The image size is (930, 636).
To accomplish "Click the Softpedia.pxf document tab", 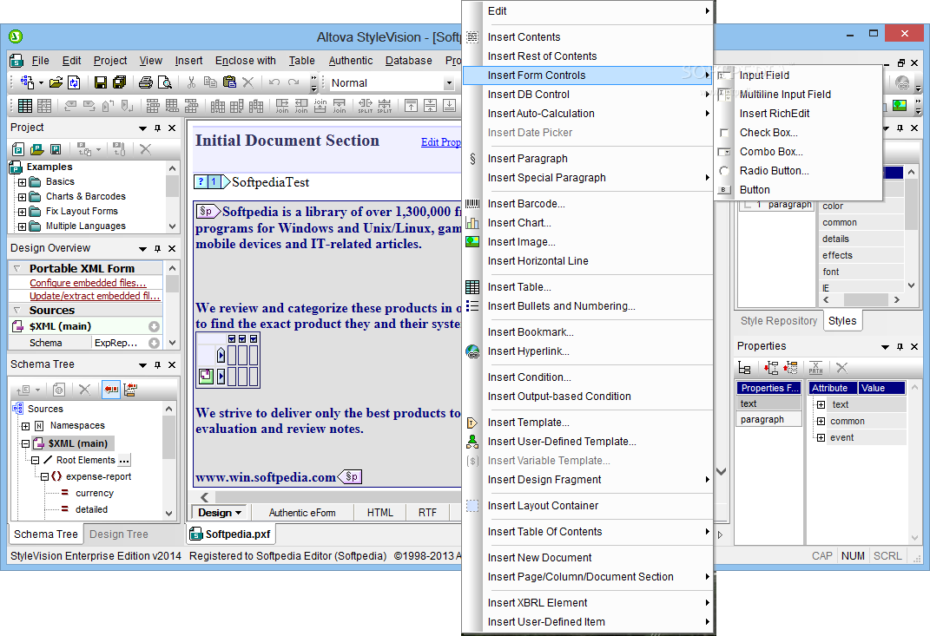I will (x=231, y=534).
